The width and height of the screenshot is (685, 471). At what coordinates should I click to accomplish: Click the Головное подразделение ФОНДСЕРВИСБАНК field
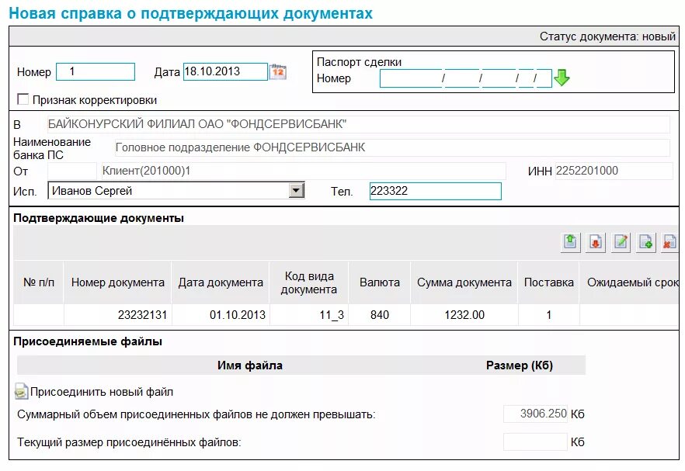click(x=392, y=147)
